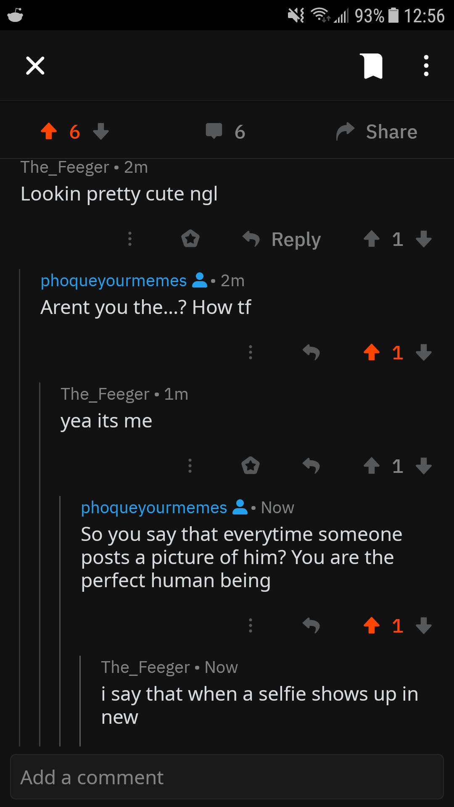Give award to "Lookin pretty cute ngl"
Image resolution: width=454 pixels, height=807 pixels.
(190, 239)
